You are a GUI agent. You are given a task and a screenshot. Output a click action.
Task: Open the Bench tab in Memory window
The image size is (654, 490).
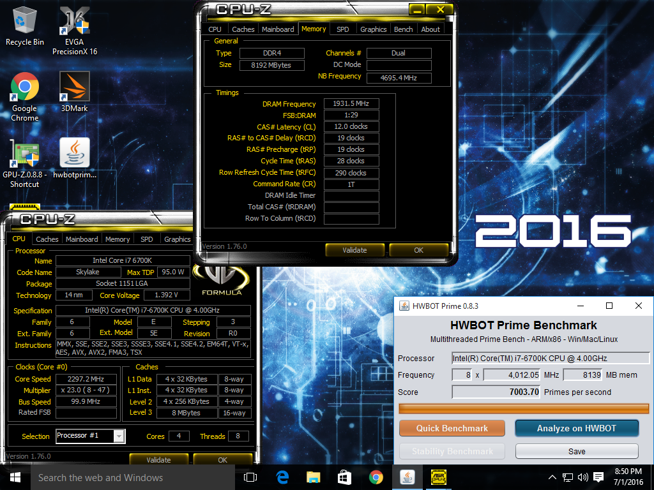click(x=404, y=29)
